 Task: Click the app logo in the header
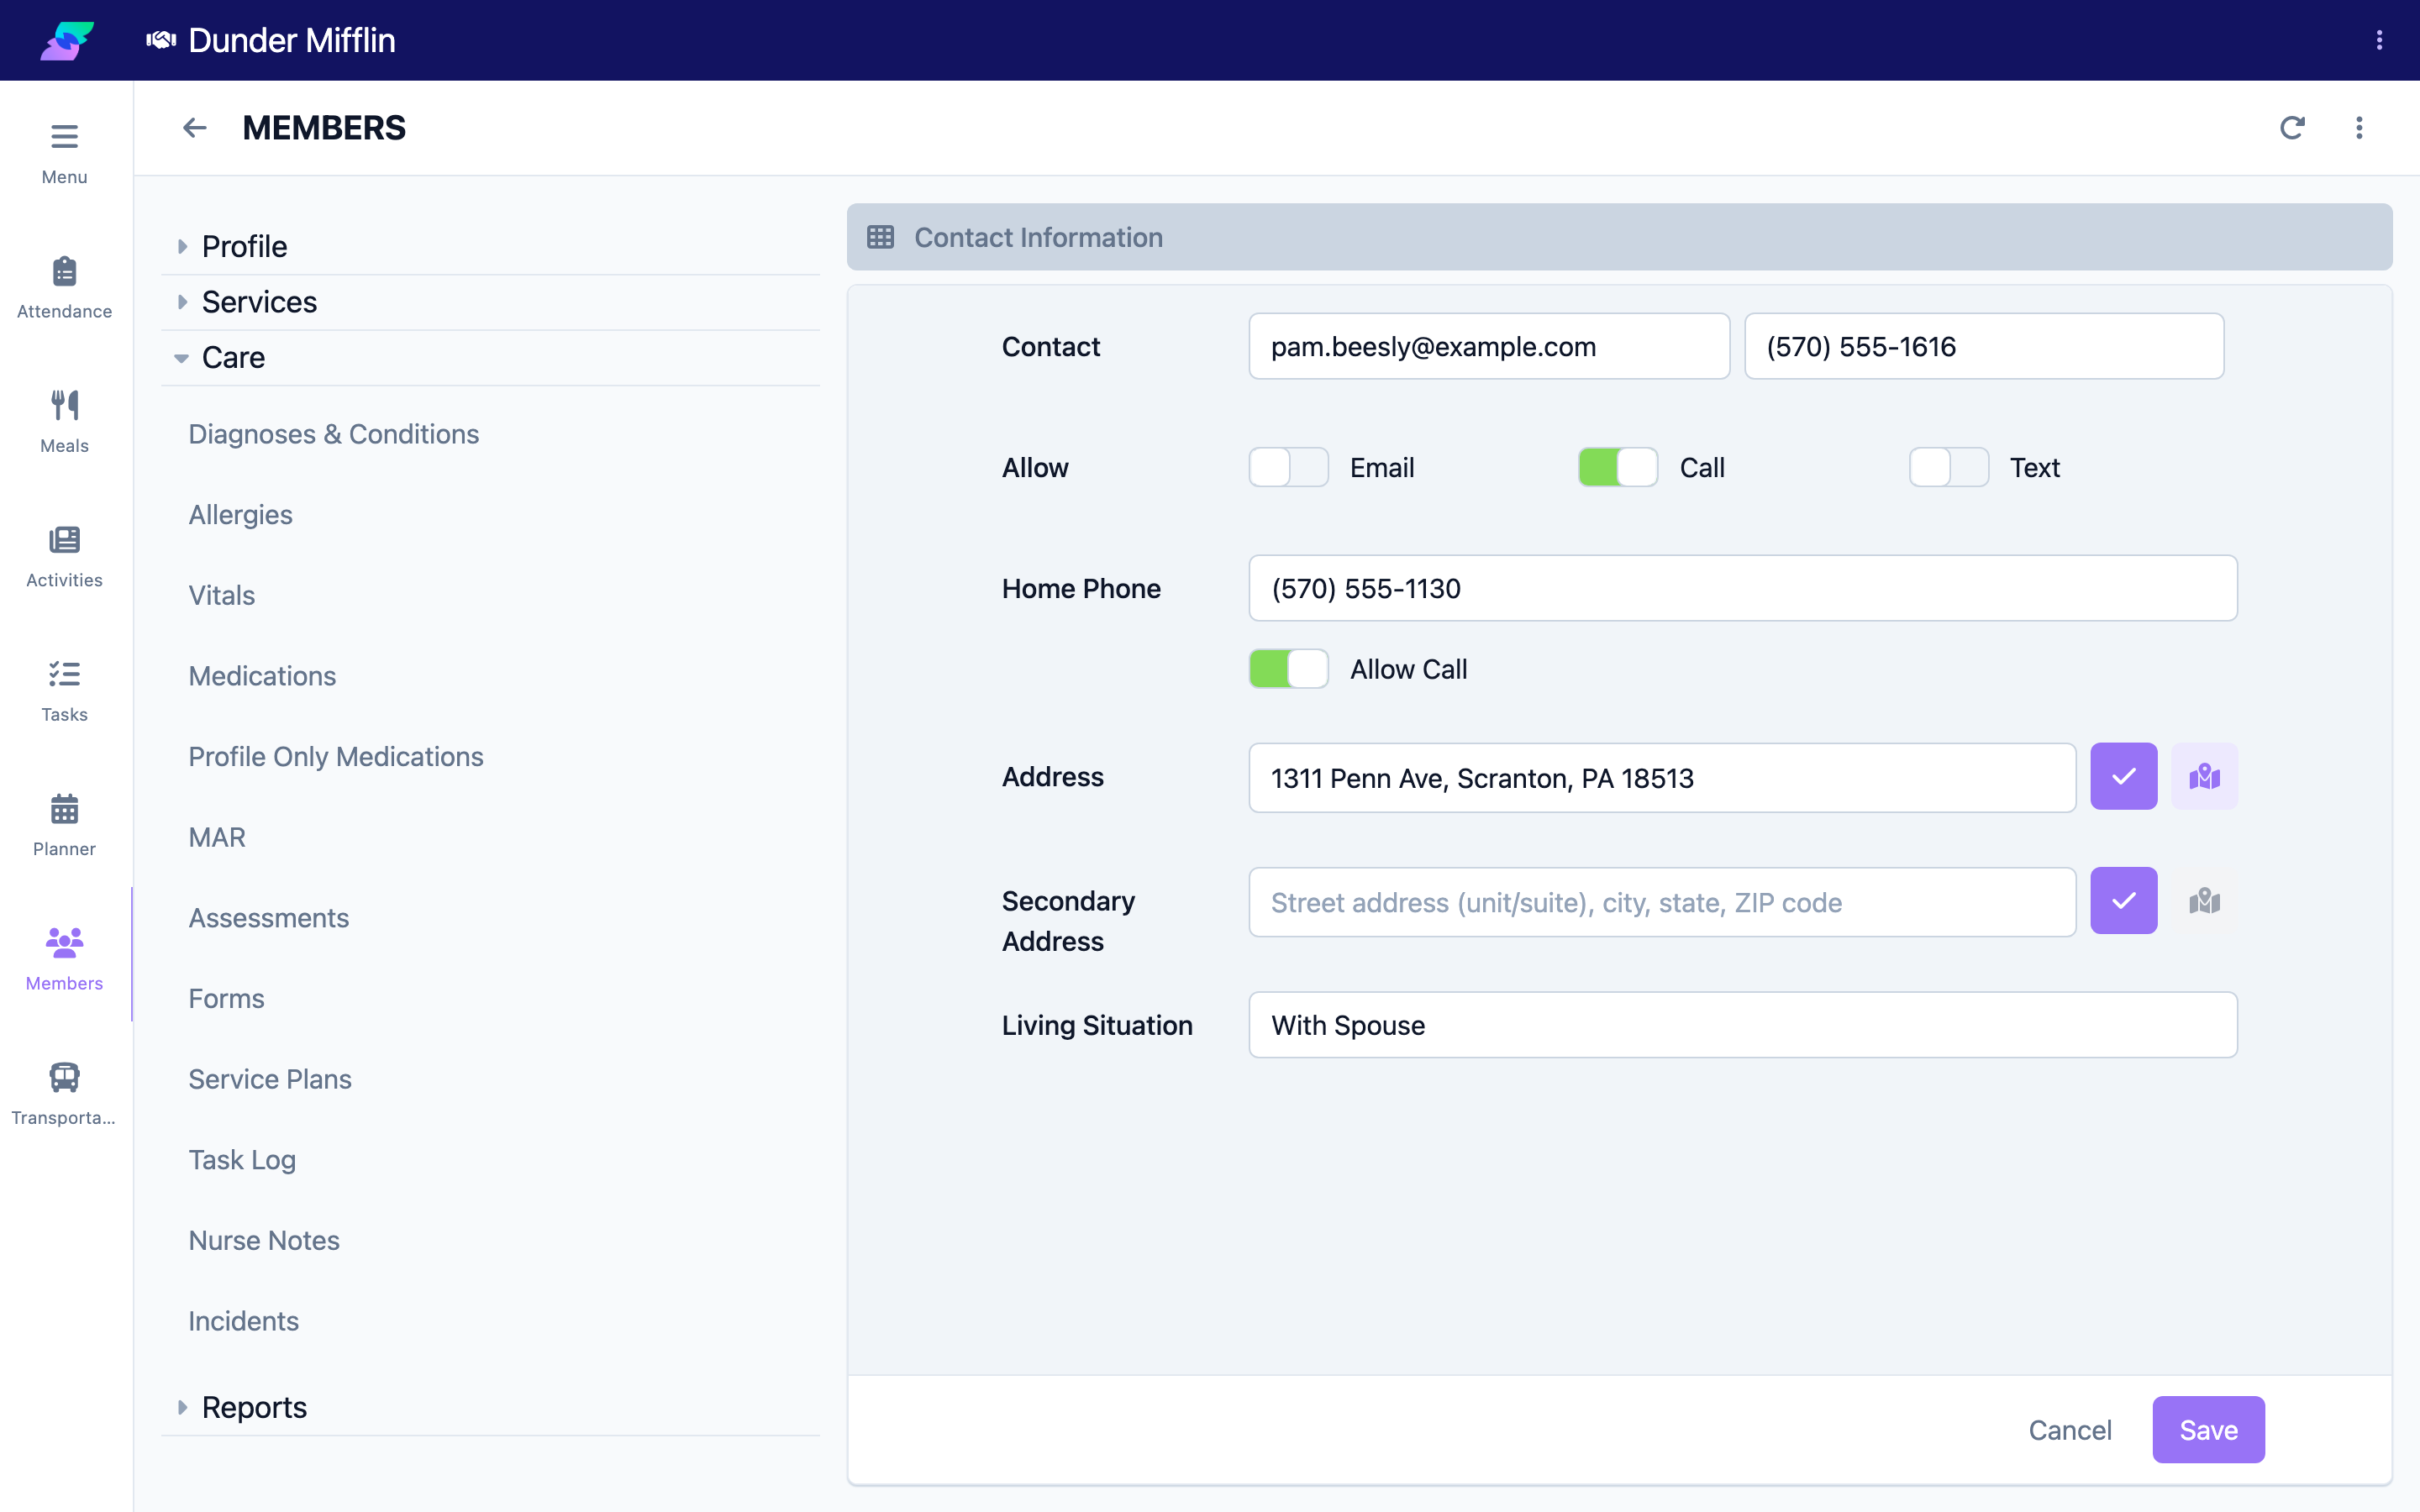[67, 40]
